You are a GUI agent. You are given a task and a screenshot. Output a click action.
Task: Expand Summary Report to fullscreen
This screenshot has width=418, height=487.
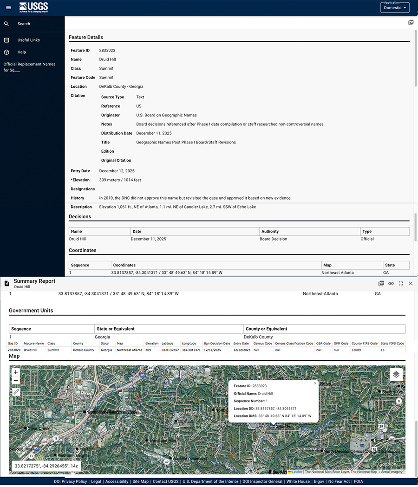(x=401, y=283)
